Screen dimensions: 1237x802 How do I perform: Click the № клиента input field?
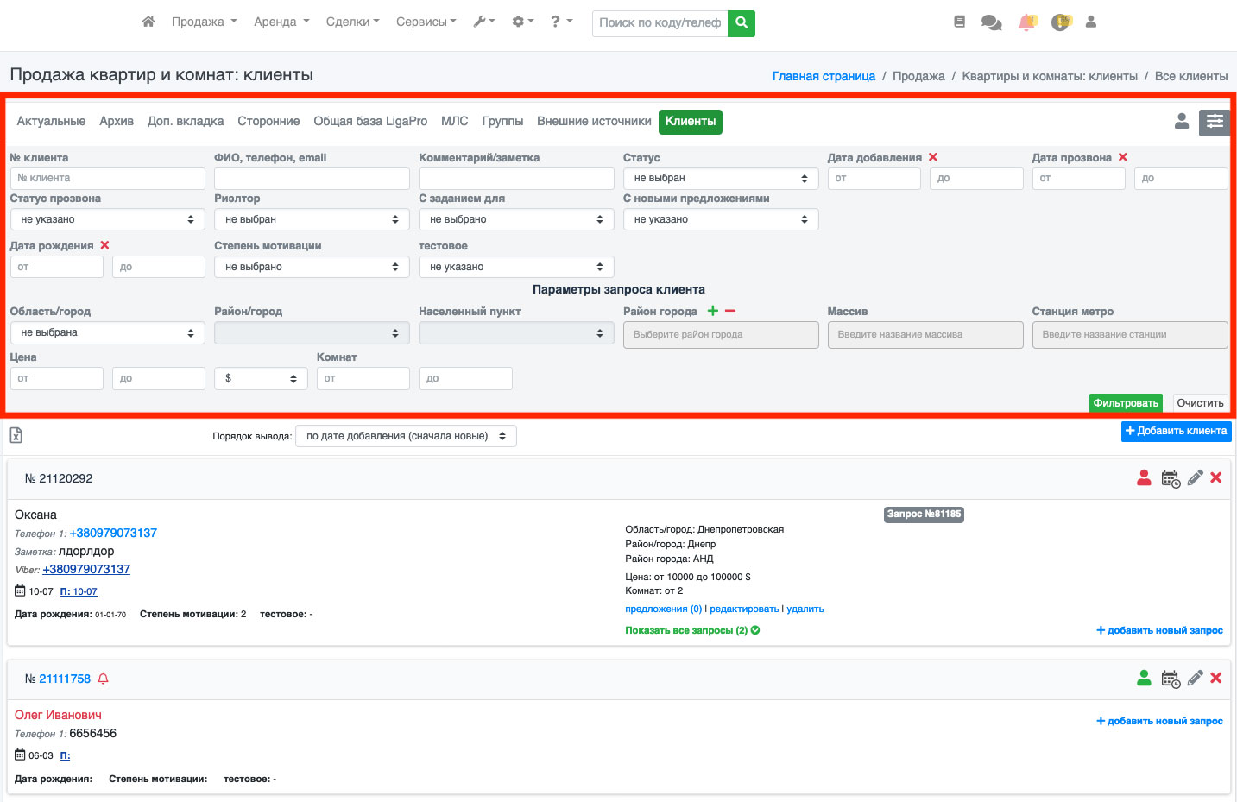(107, 179)
